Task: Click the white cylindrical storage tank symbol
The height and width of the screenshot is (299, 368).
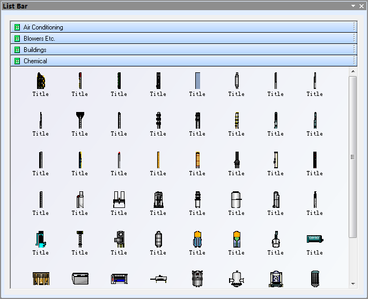Action: click(236, 199)
